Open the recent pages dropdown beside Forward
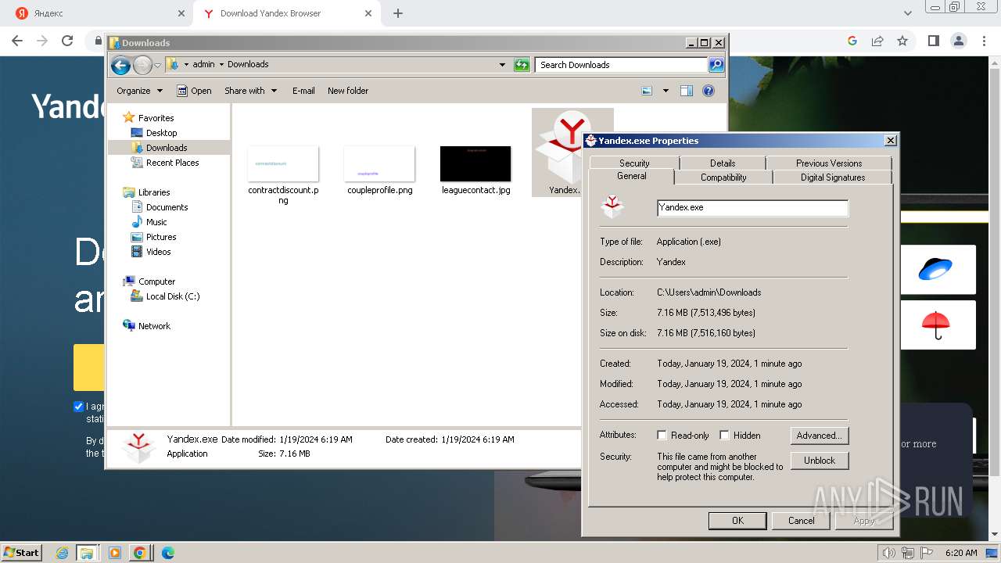Screen dimensions: 1001x563 (157, 65)
